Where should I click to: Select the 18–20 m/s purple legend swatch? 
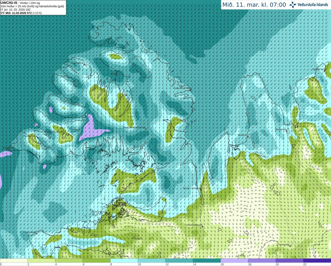coord(262,261)
